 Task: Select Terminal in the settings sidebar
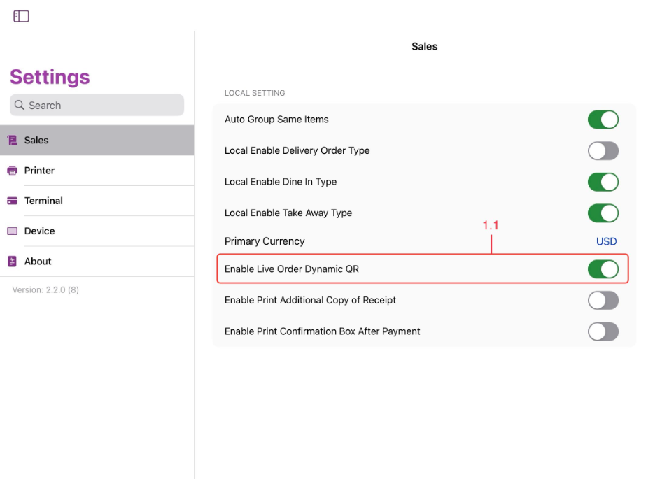point(43,201)
